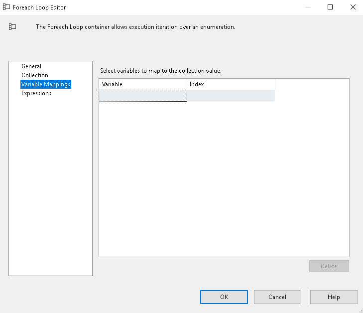Minimize the Foreach Loop Editor window
The width and height of the screenshot is (363, 313).
click(307, 7)
